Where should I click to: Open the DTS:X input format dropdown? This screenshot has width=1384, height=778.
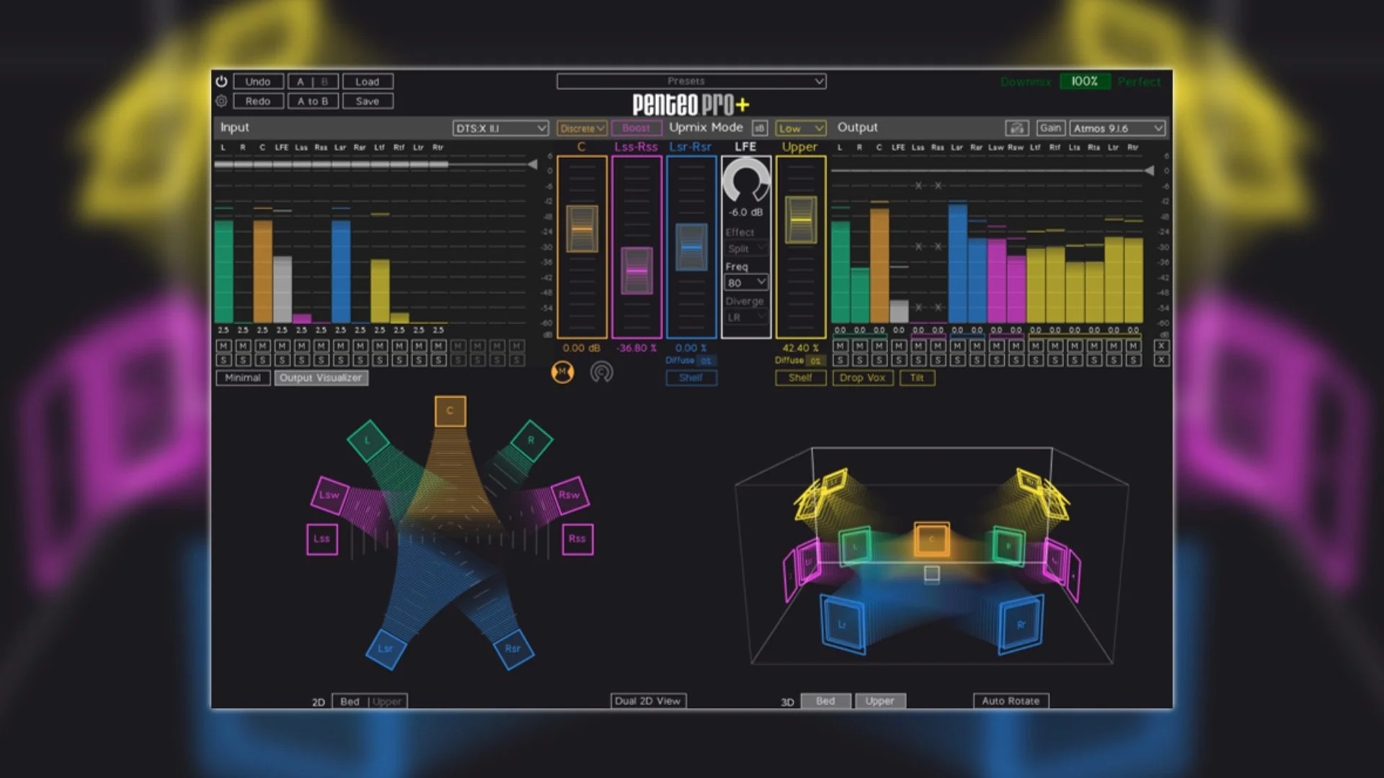coord(500,128)
